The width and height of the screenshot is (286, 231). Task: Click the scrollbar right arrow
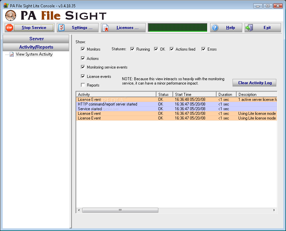pyautogui.click(x=274, y=210)
